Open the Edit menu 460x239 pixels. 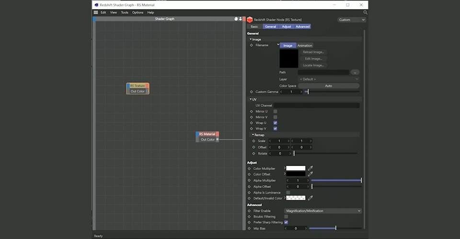(x=103, y=12)
